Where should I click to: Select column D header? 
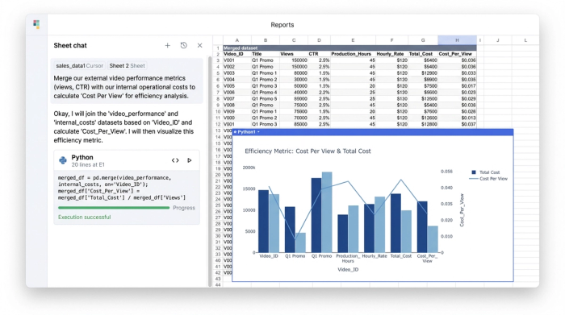click(319, 40)
